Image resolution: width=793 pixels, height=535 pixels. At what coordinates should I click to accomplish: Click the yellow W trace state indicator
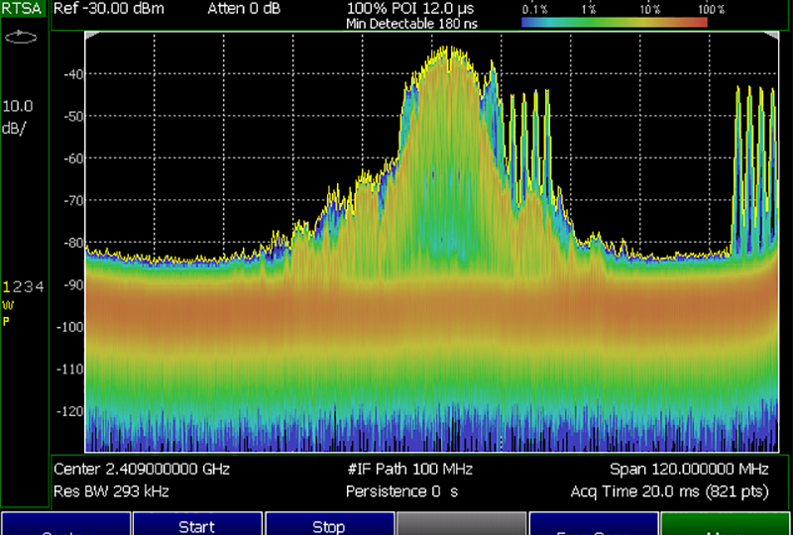click(x=7, y=305)
